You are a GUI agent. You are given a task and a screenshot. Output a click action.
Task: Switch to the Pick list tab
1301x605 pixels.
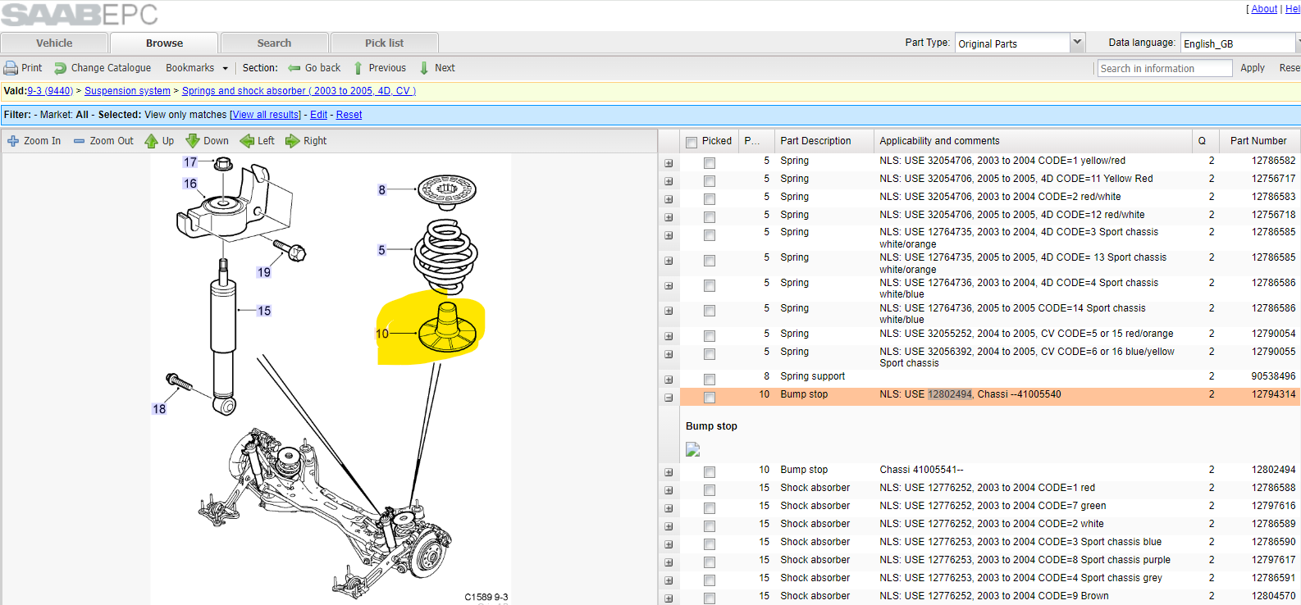384,43
